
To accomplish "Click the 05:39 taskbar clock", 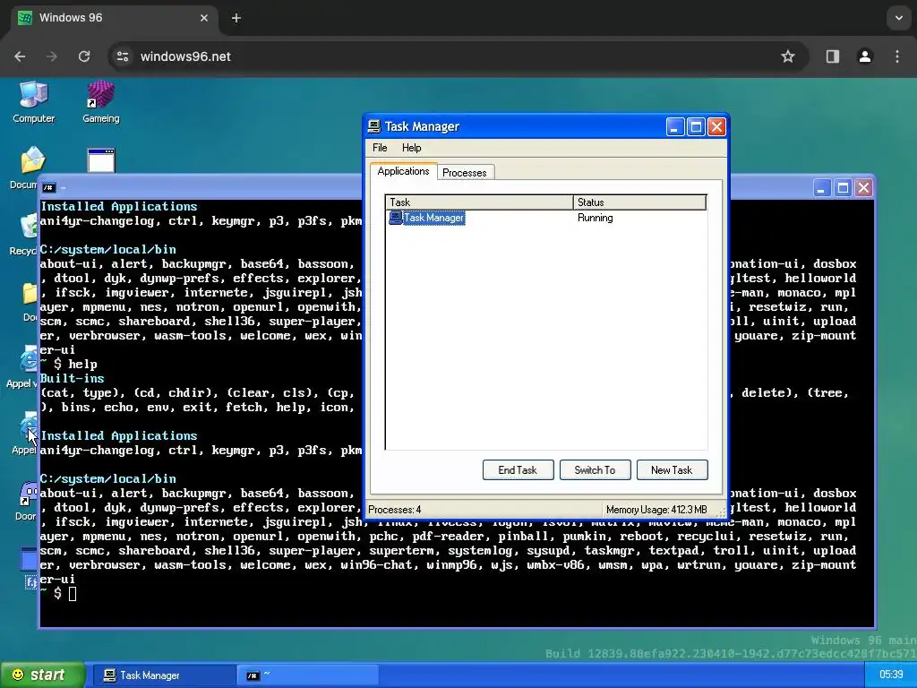I will (891, 675).
